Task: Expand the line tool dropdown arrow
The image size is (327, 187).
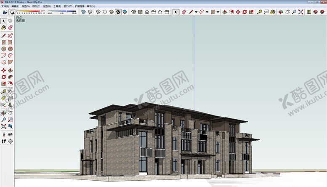Action: click(196, 12)
